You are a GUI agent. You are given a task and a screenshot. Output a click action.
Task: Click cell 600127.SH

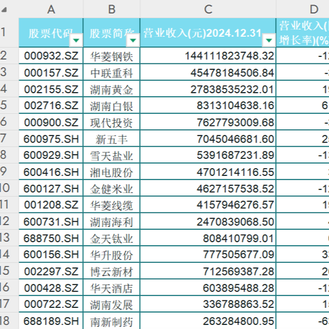[51, 188]
